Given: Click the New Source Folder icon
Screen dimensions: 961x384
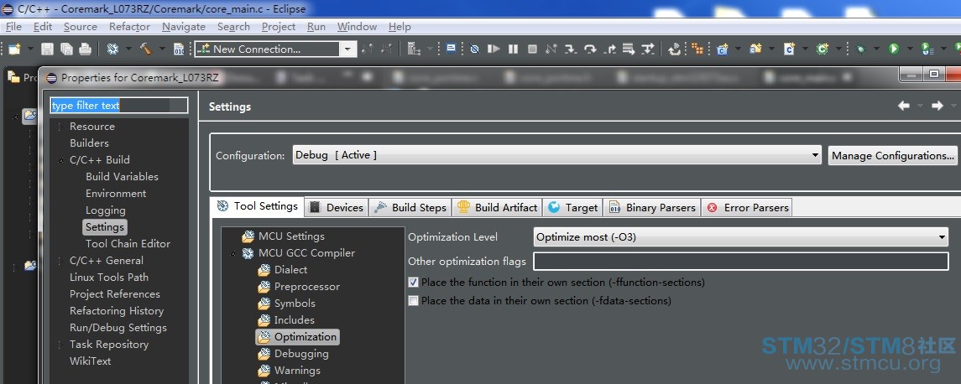Looking at the screenshot, I should coord(755,49).
